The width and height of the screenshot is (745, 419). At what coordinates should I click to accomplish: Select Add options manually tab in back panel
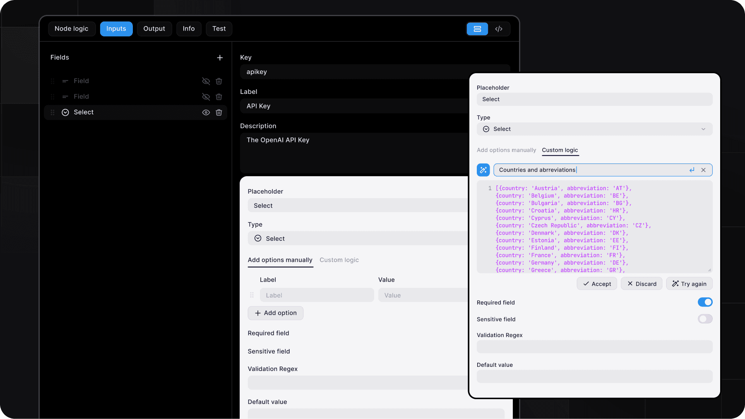click(280, 260)
